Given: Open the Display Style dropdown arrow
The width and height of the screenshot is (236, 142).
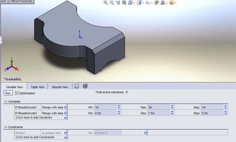Looking at the screenshot, I should 143,3.
